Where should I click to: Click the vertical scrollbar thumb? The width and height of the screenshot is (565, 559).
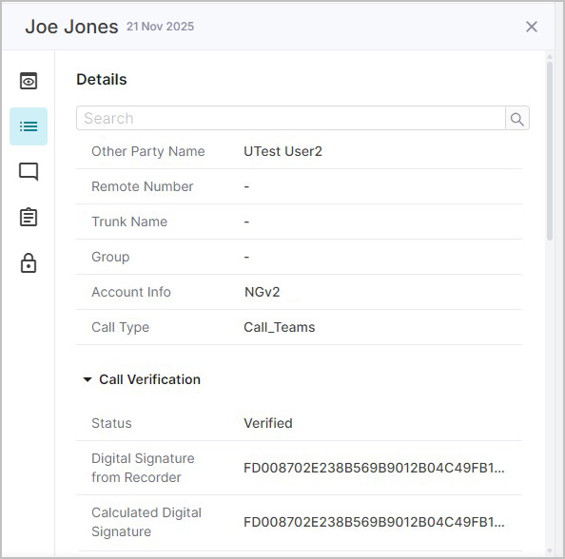(550, 151)
